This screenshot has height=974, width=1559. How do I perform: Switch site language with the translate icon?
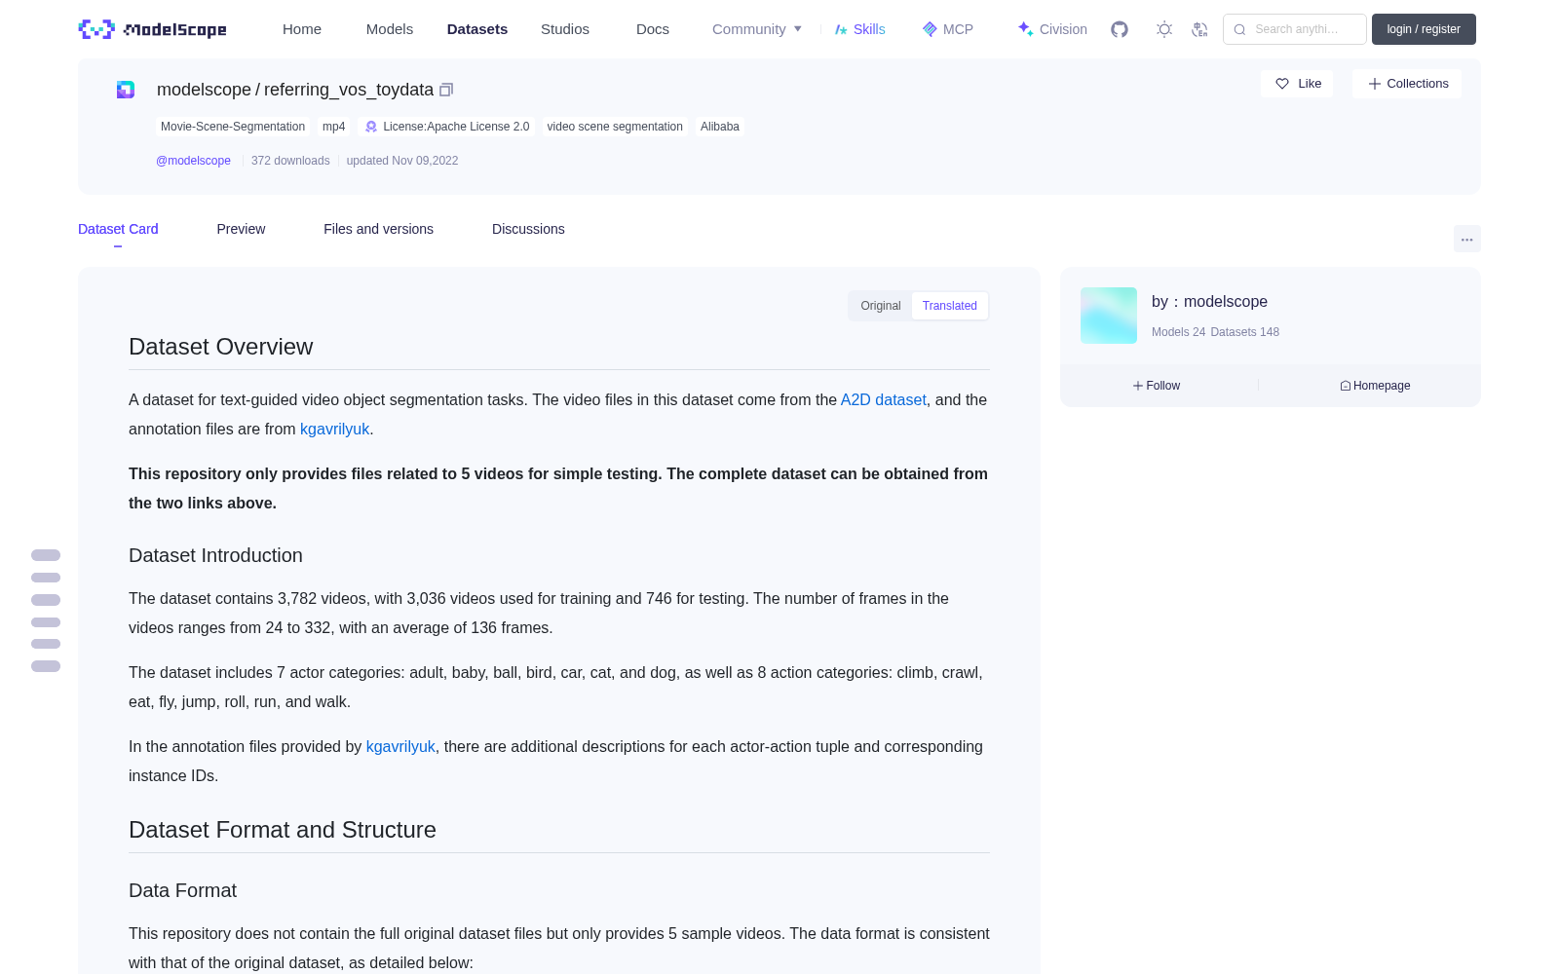(x=1199, y=29)
